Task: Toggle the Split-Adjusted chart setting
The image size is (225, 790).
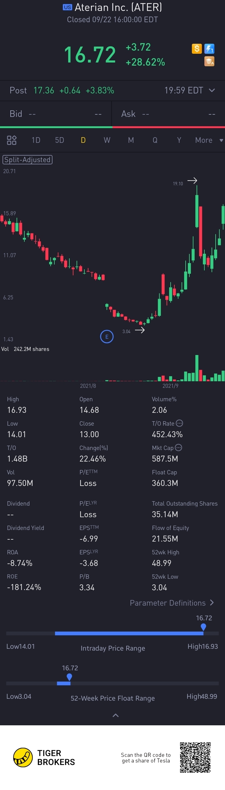Action: 27,160
